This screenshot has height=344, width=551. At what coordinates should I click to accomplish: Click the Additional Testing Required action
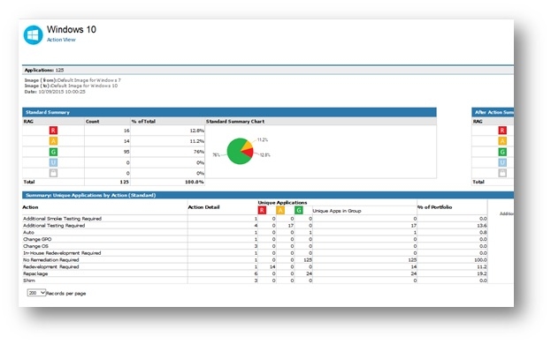(x=54, y=226)
